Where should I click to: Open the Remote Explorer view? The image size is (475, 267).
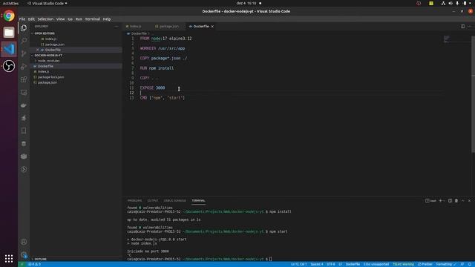pyautogui.click(x=24, y=92)
